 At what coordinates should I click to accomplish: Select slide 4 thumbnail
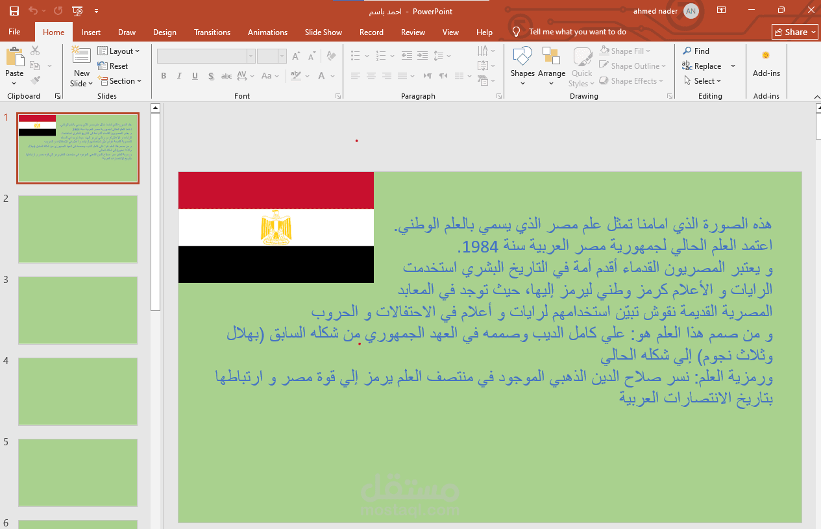pyautogui.click(x=78, y=391)
